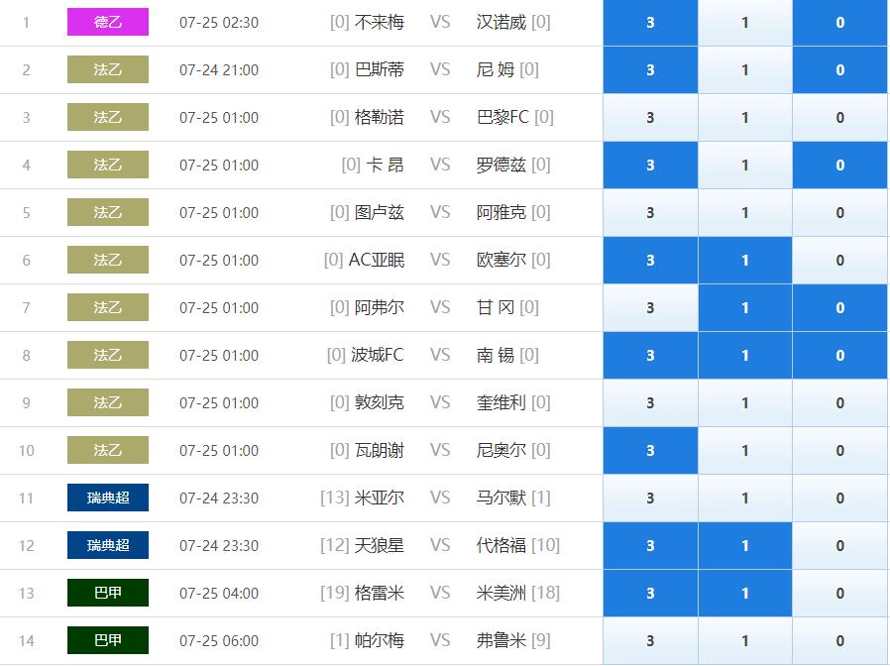Image resolution: width=890 pixels, height=666 pixels.
Task: Toggle draw (1) for 不来梅 vs 汉诺威
Action: click(x=744, y=22)
